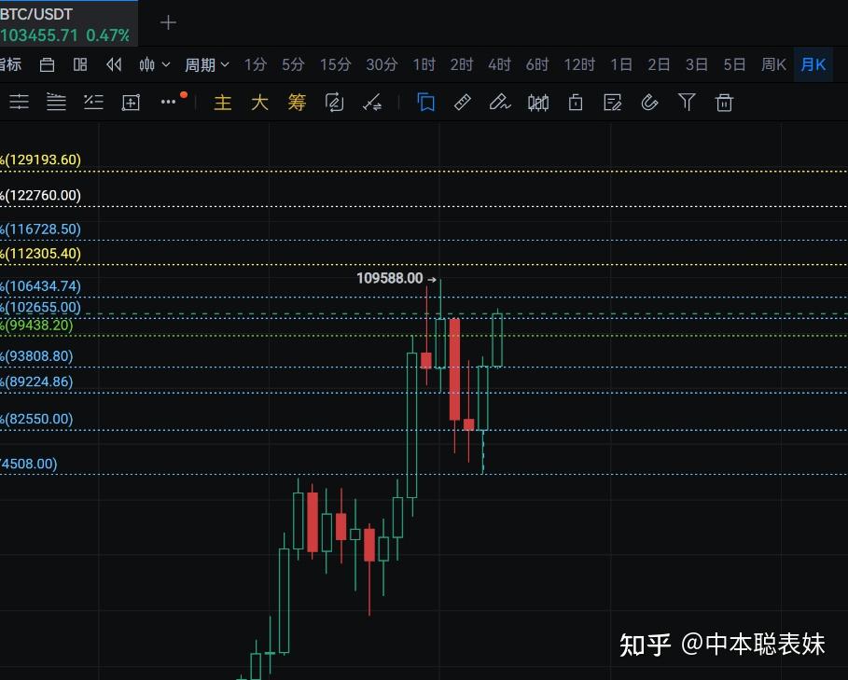Click the 102655.00 level label
This screenshot has width=848, height=680.
coord(40,307)
